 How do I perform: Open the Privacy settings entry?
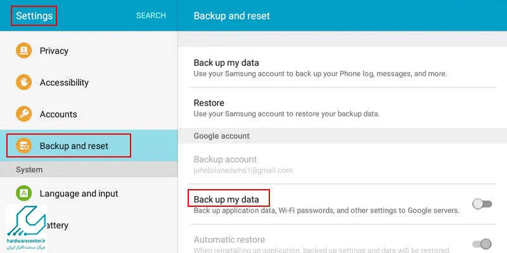[89, 51]
